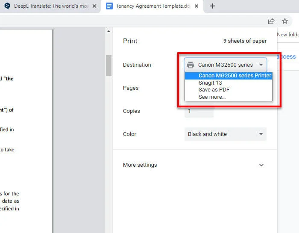Select the Tenancy Agreement Template tab

pos(152,6)
